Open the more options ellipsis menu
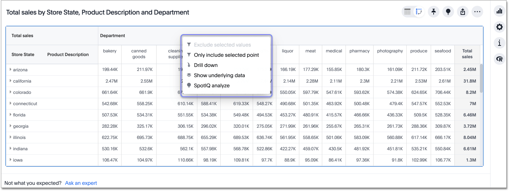Image resolution: width=509 pixels, height=191 pixels. (x=477, y=12)
